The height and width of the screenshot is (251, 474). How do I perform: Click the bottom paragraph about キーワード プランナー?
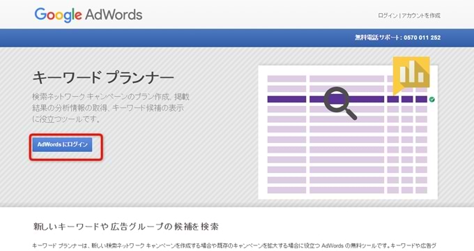coord(234,245)
